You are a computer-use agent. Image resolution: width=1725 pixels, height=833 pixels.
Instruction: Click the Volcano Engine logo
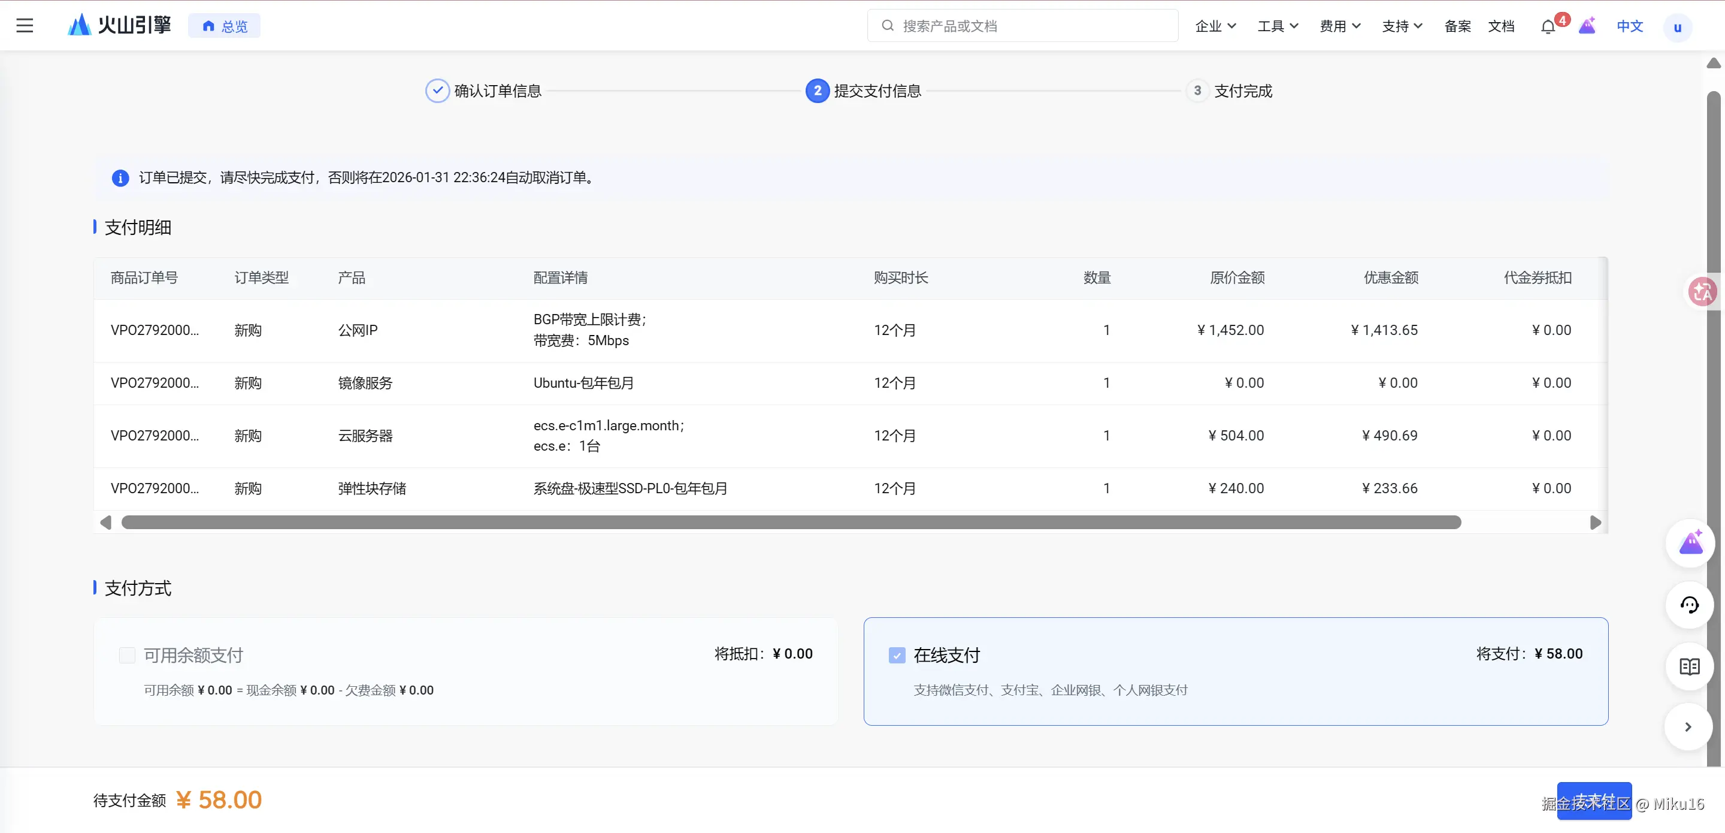(119, 25)
